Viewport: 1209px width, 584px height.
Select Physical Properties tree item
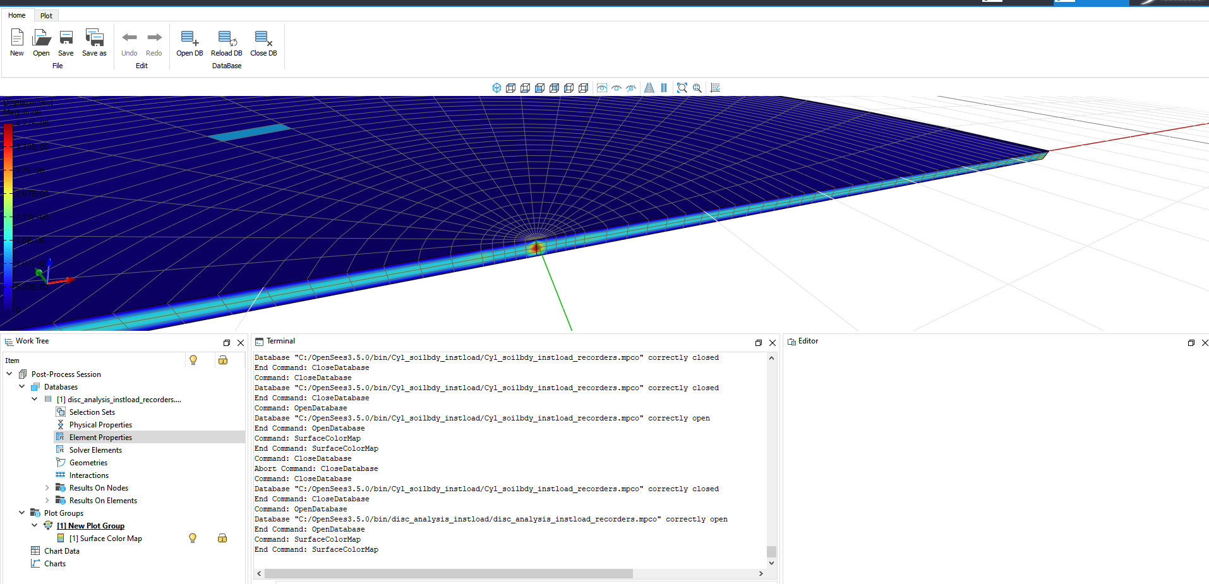100,425
